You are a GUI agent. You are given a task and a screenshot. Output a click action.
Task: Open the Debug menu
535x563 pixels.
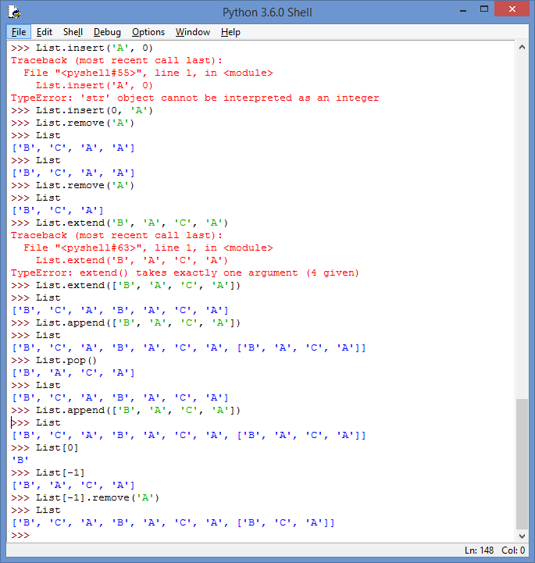click(x=107, y=32)
